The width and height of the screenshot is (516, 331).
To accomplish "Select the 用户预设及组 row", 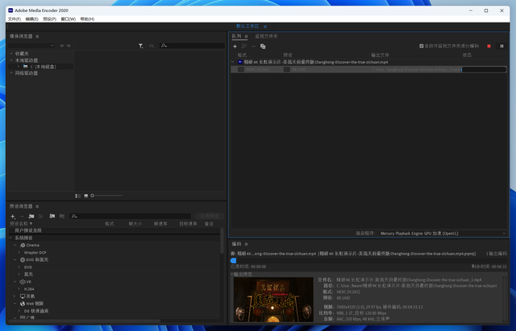I will click(x=114, y=230).
